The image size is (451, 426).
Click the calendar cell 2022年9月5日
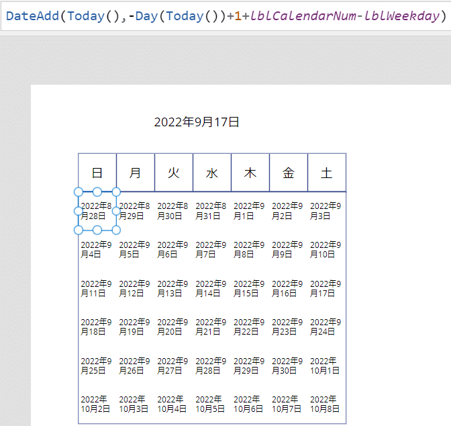click(136, 250)
